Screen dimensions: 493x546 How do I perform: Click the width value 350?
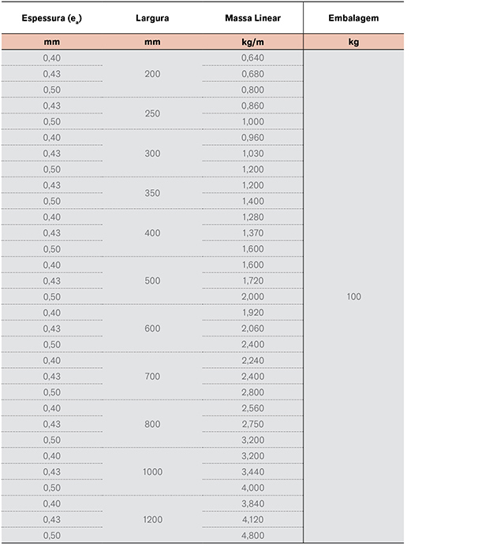152,193
